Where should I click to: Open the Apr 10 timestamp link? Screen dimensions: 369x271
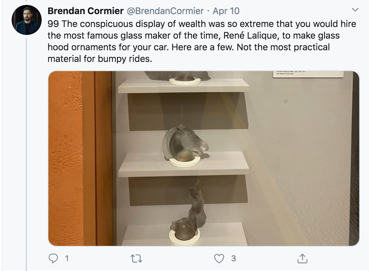click(x=226, y=11)
